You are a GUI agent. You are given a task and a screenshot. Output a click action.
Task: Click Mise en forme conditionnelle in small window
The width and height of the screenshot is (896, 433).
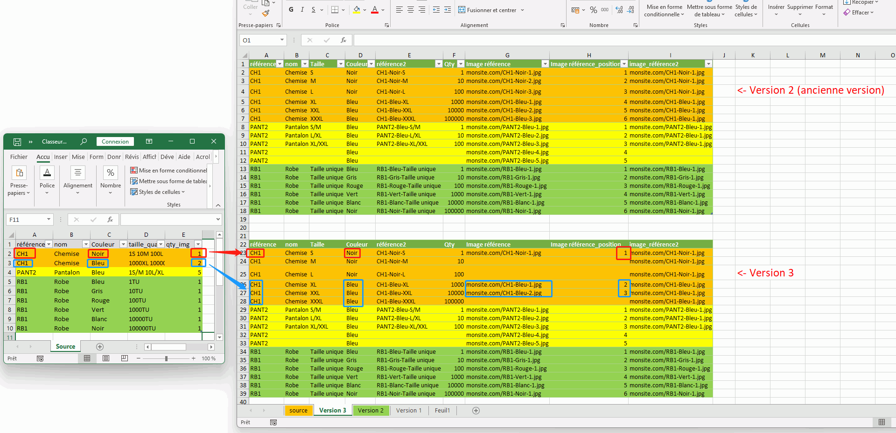(169, 171)
